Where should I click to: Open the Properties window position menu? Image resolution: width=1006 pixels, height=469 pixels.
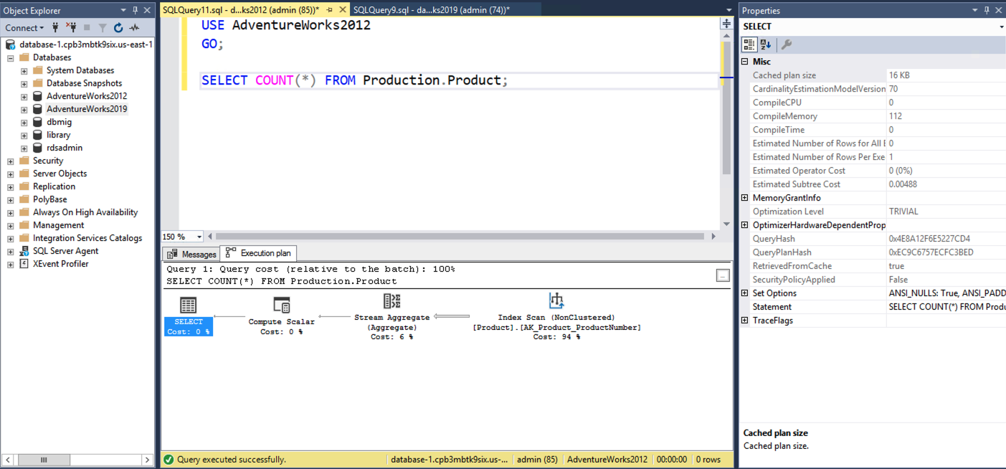[975, 10]
